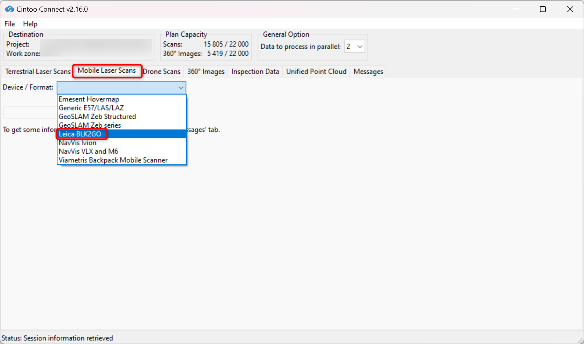The width and height of the screenshot is (584, 344).
Task: Go to the Inspection Data tab
Action: point(255,72)
